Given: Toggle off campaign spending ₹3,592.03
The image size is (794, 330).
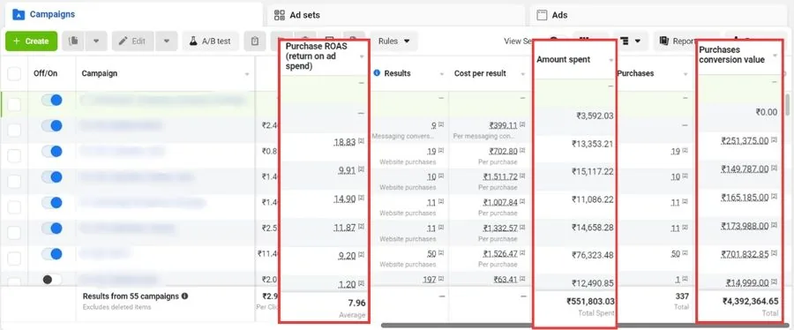Looking at the screenshot, I should click(x=52, y=125).
